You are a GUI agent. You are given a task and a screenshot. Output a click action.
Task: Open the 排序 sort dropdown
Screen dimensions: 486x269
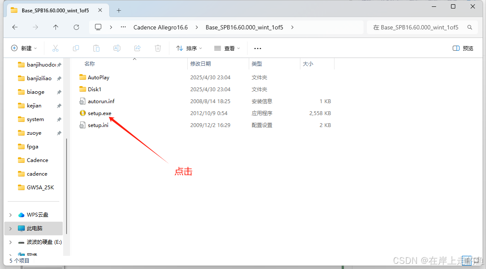point(189,48)
